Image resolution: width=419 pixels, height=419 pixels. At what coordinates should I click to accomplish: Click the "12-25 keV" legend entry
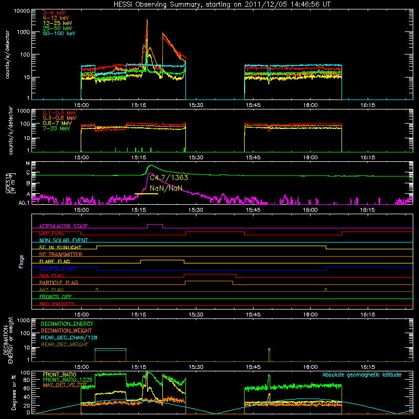click(x=58, y=23)
